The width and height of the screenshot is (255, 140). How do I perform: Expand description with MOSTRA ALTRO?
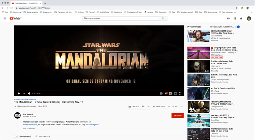pos(29,129)
